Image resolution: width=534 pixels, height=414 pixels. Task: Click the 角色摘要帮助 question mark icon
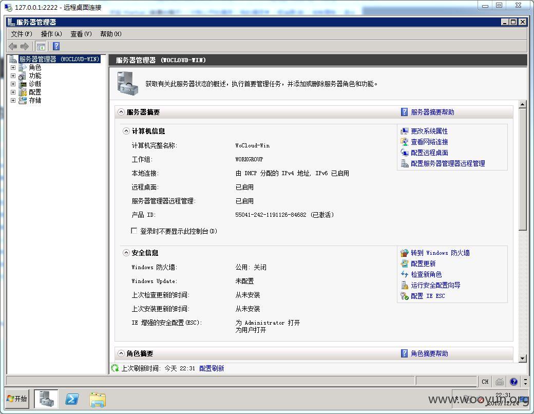[x=404, y=353]
